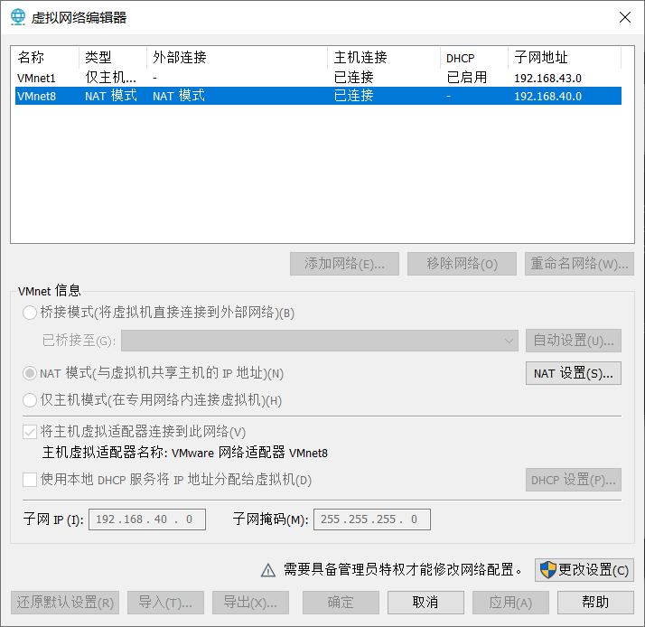Screen dimensions: 645x627
Task: Click the DHCP column header
Action: pos(474,58)
